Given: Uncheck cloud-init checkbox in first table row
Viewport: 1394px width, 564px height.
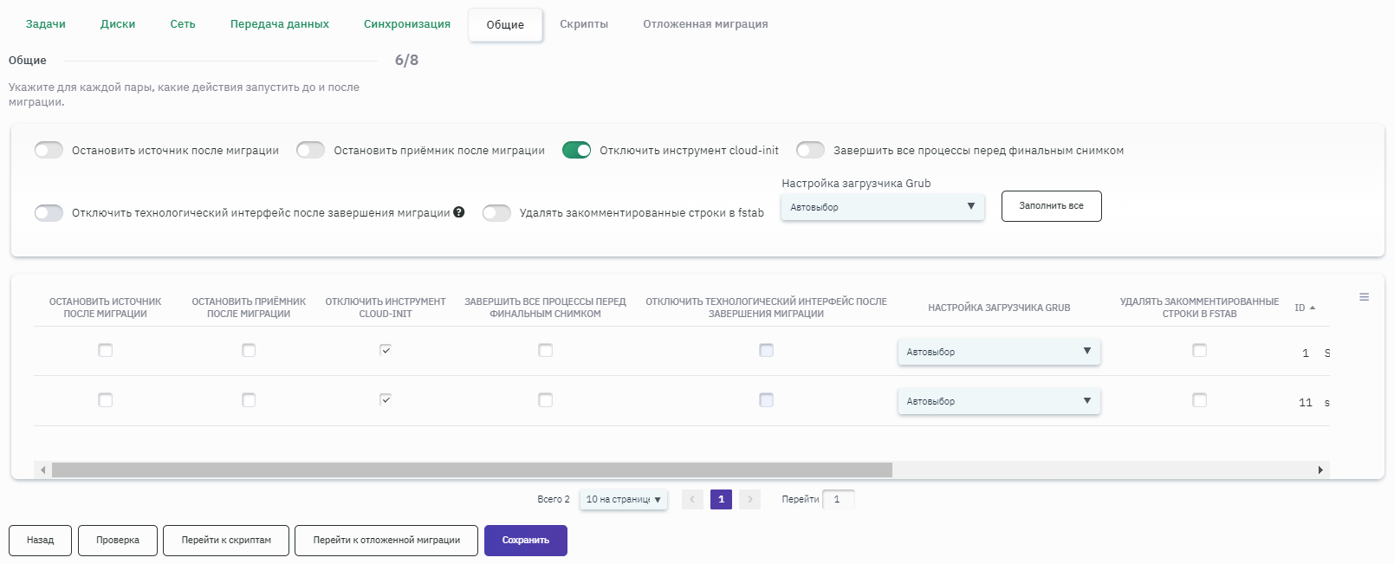Looking at the screenshot, I should [x=386, y=350].
